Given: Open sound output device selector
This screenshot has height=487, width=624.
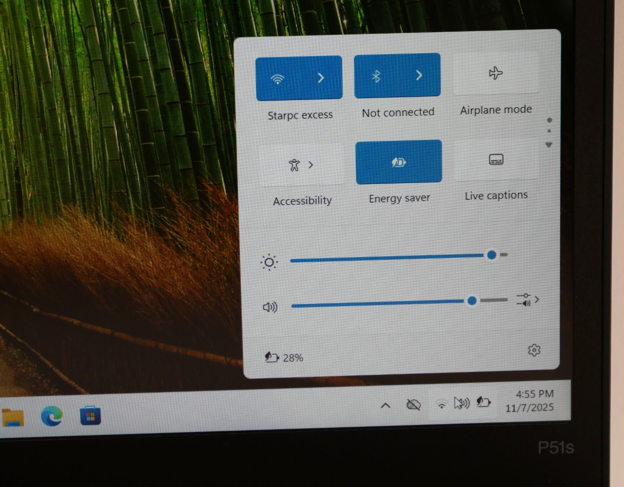Looking at the screenshot, I should click(528, 300).
